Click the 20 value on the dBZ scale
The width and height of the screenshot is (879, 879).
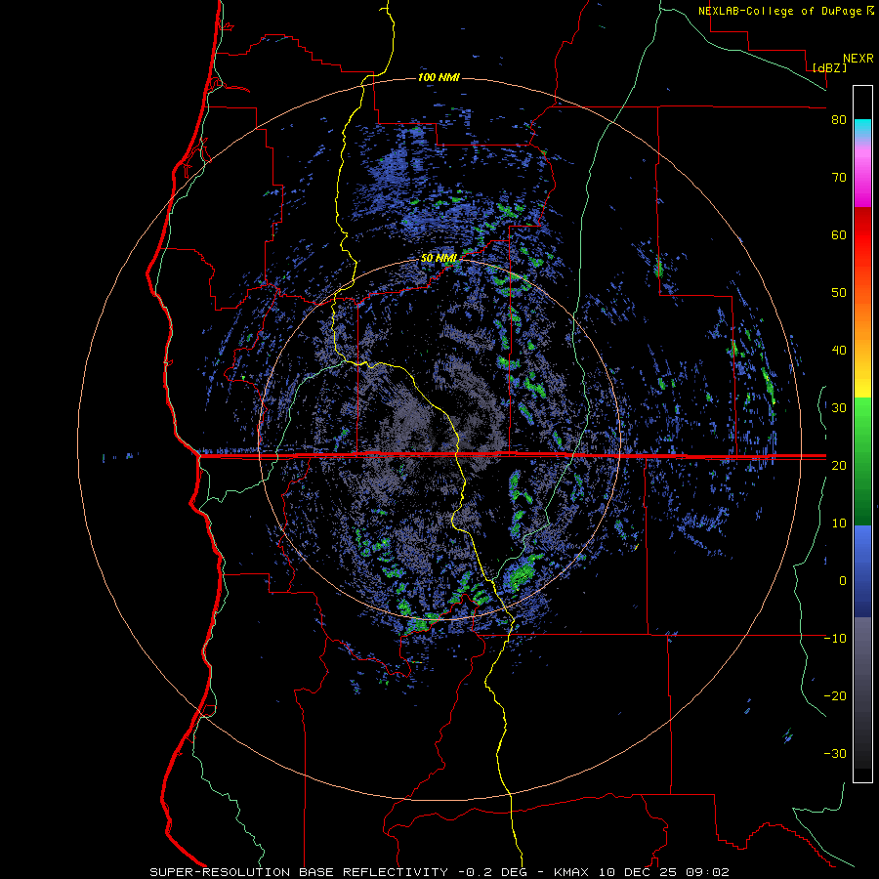(x=839, y=465)
